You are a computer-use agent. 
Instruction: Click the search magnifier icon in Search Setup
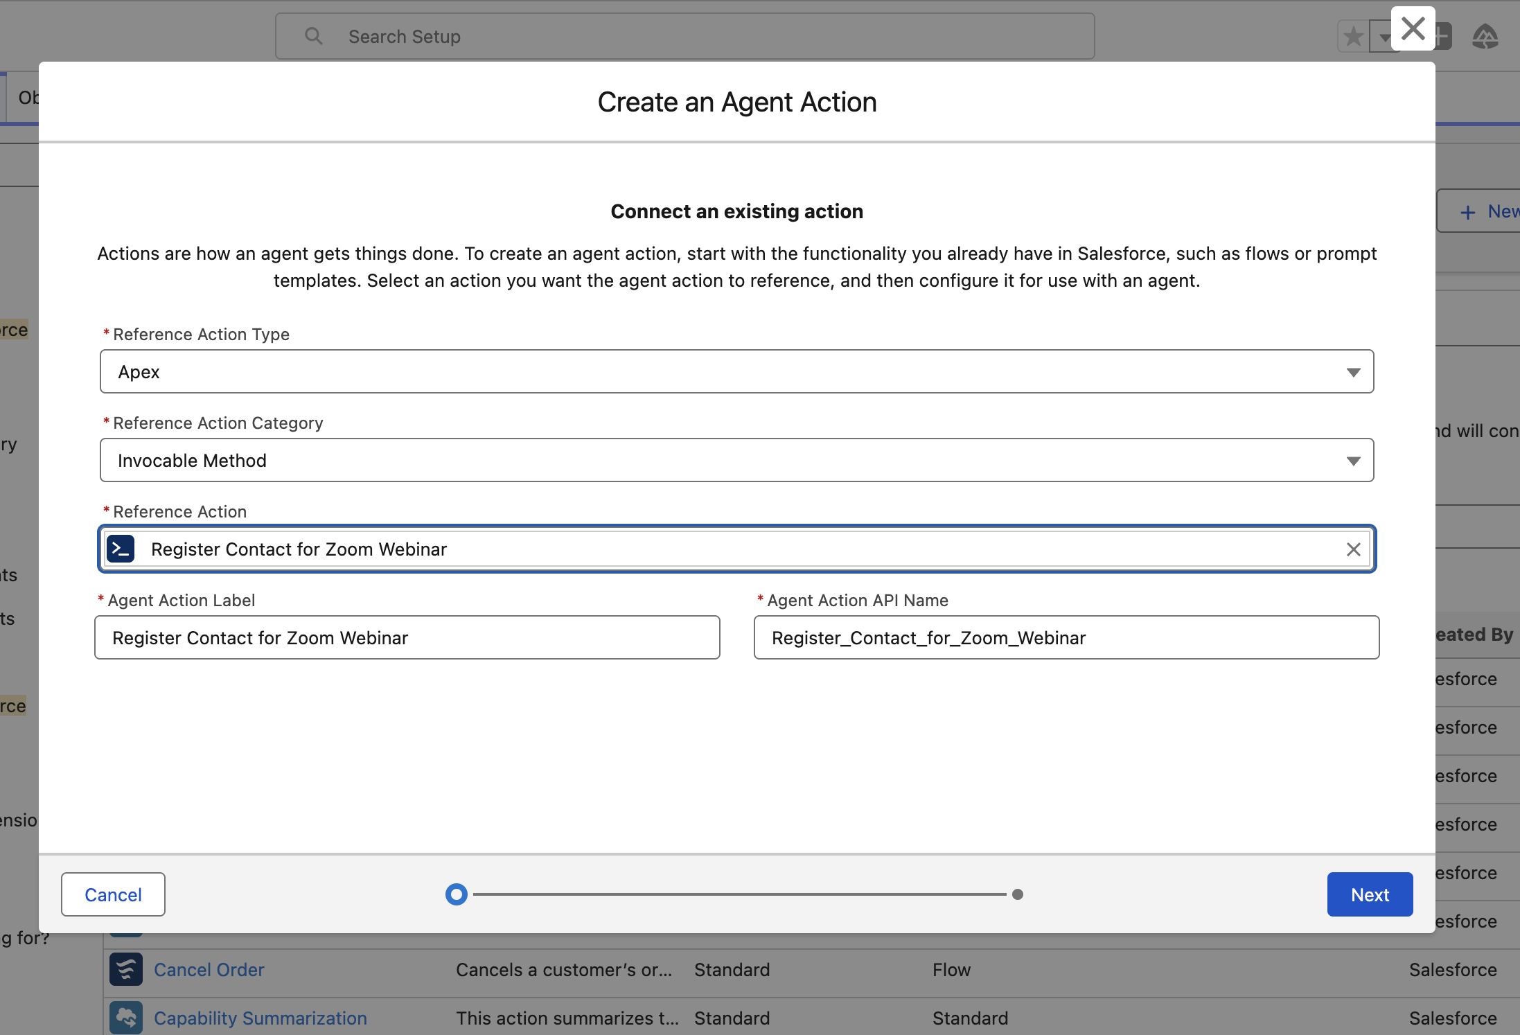[314, 36]
